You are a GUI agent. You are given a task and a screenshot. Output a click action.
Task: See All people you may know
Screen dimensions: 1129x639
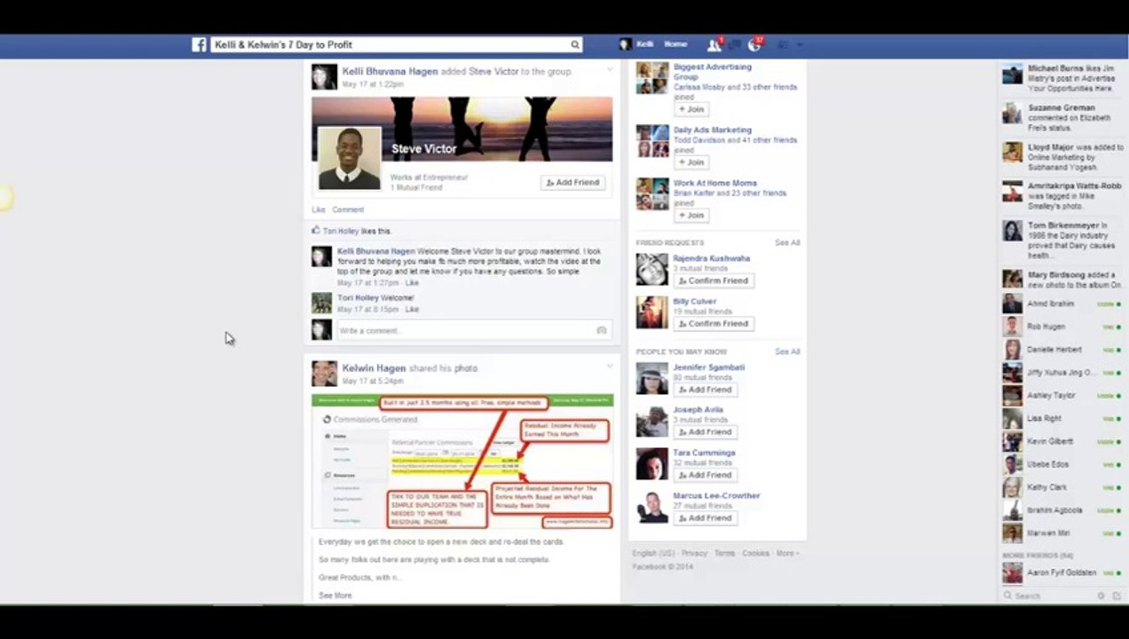(787, 351)
